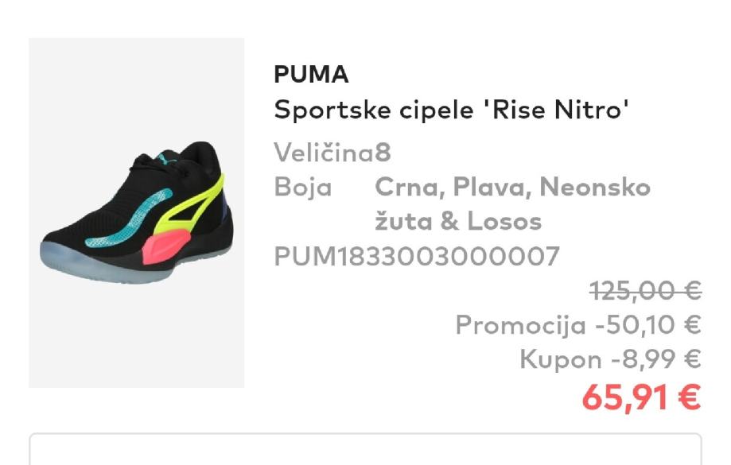Click the product code PUM1833003000007
This screenshot has height=465, width=731.
[417, 257]
